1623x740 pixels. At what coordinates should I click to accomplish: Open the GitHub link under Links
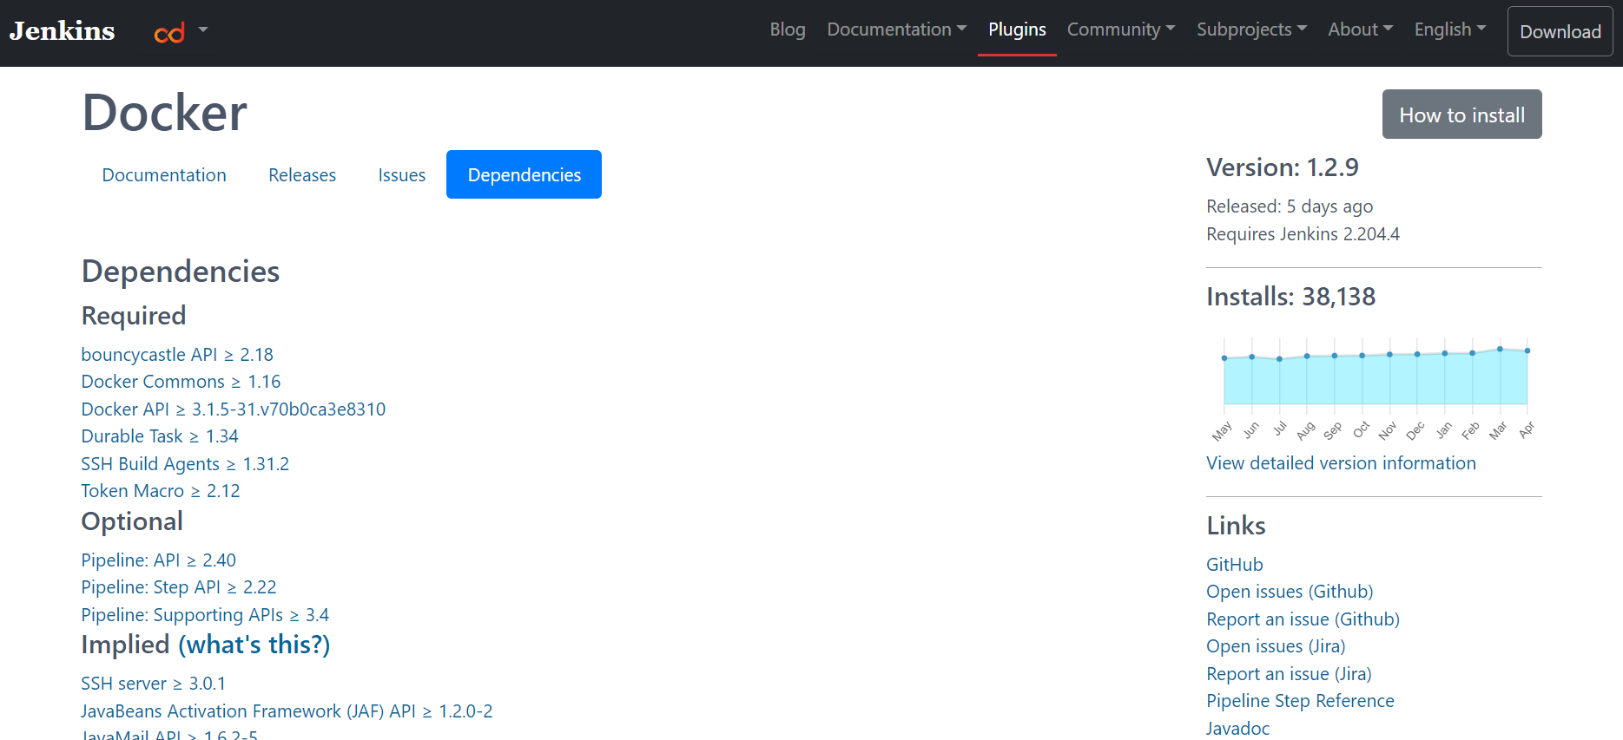point(1234,565)
